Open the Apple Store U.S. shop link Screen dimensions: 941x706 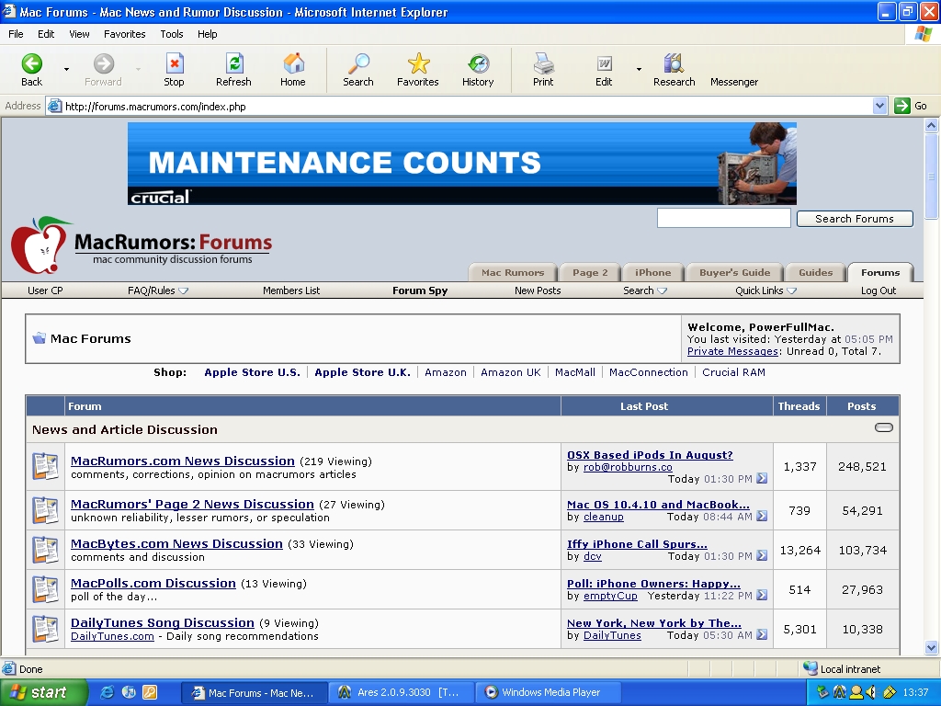tap(252, 372)
